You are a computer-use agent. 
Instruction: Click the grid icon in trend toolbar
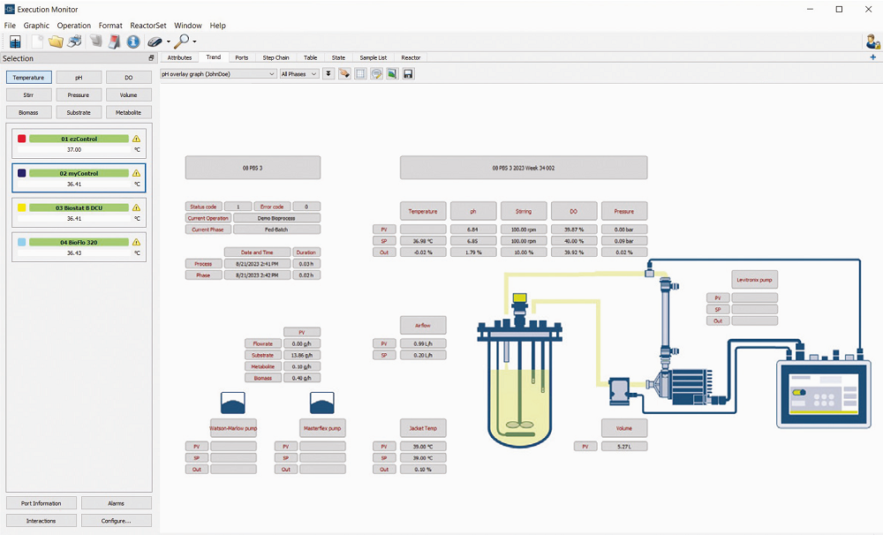[x=360, y=74]
